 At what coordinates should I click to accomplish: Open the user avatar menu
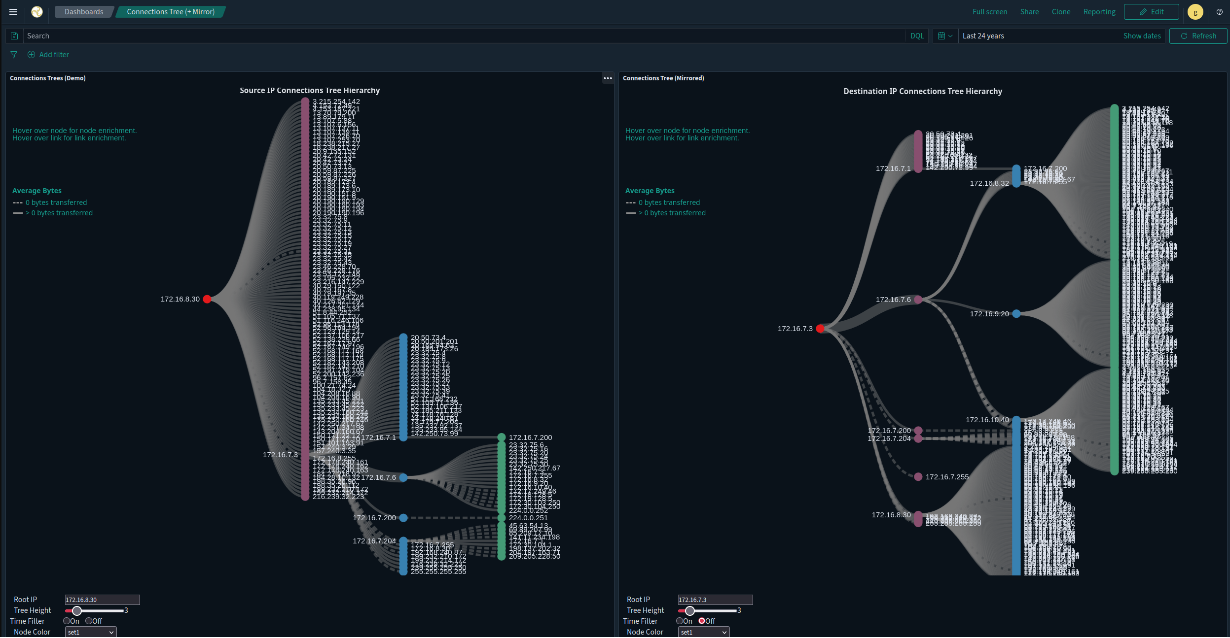(x=1195, y=12)
